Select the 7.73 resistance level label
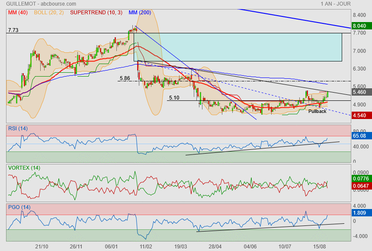The height and width of the screenshot is (251, 372). click(13, 30)
